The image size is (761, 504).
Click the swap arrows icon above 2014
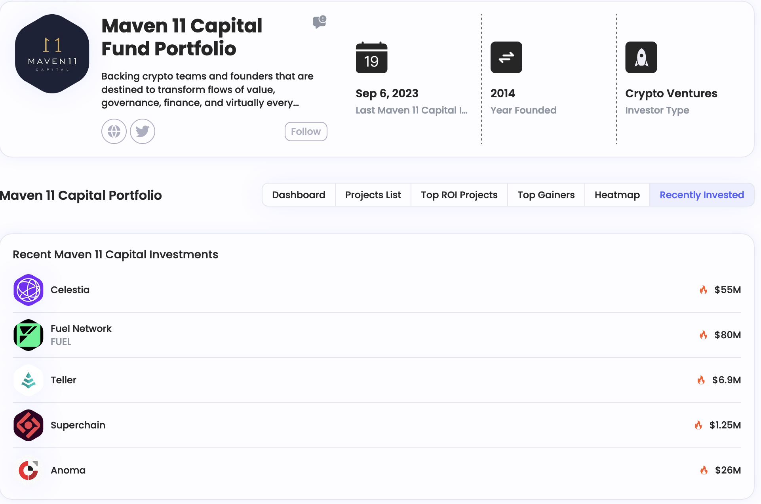coord(506,57)
